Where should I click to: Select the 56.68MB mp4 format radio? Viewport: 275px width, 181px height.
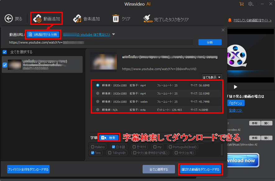pyautogui.click(x=98, y=85)
